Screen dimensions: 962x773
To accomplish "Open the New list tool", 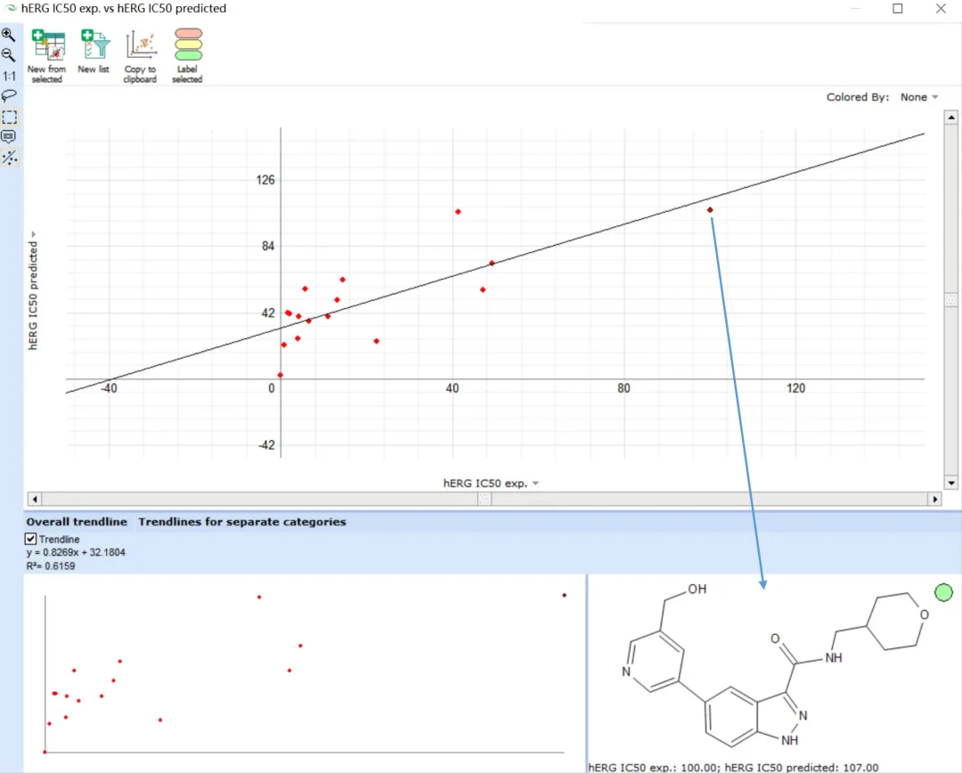I will coord(94,52).
